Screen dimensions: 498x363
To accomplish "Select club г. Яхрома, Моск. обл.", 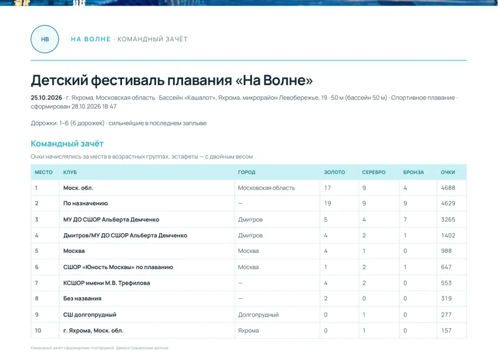I will [x=93, y=330].
